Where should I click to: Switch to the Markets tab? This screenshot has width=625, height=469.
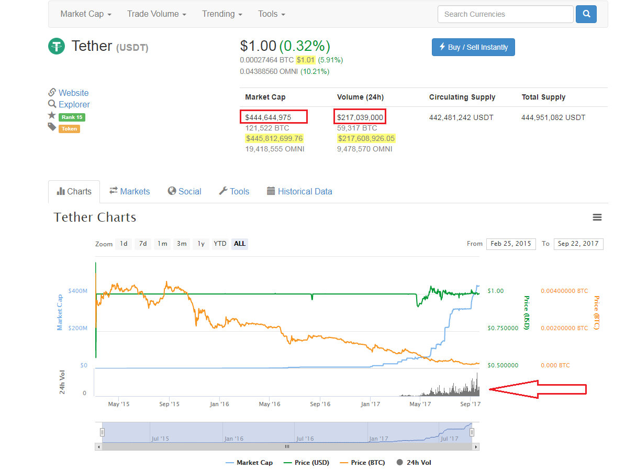[x=129, y=192]
